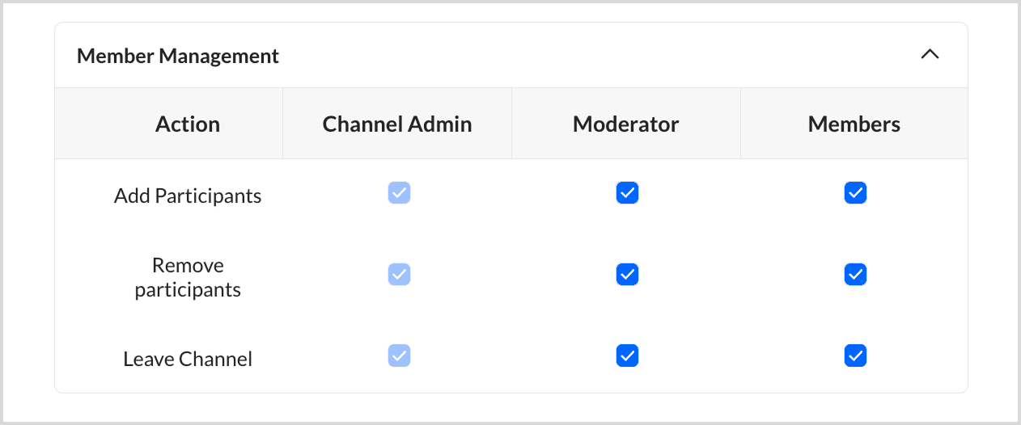Viewport: 1021px width, 425px height.
Task: Uncheck Moderator's Add Participants checkbox
Action: tap(627, 193)
